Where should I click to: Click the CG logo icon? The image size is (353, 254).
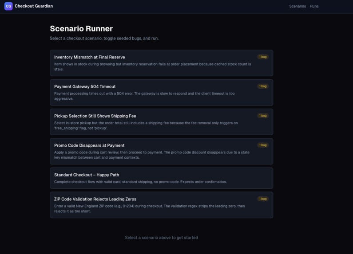[x=8, y=6]
